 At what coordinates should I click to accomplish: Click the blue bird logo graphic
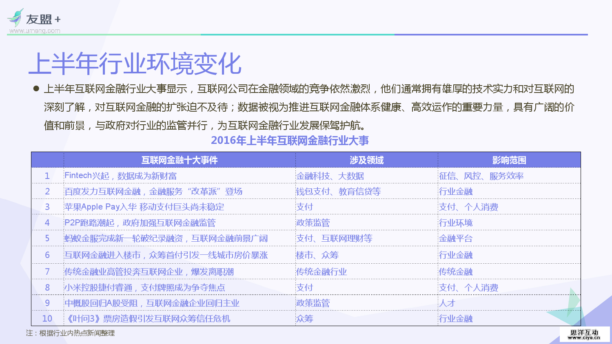[14, 17]
